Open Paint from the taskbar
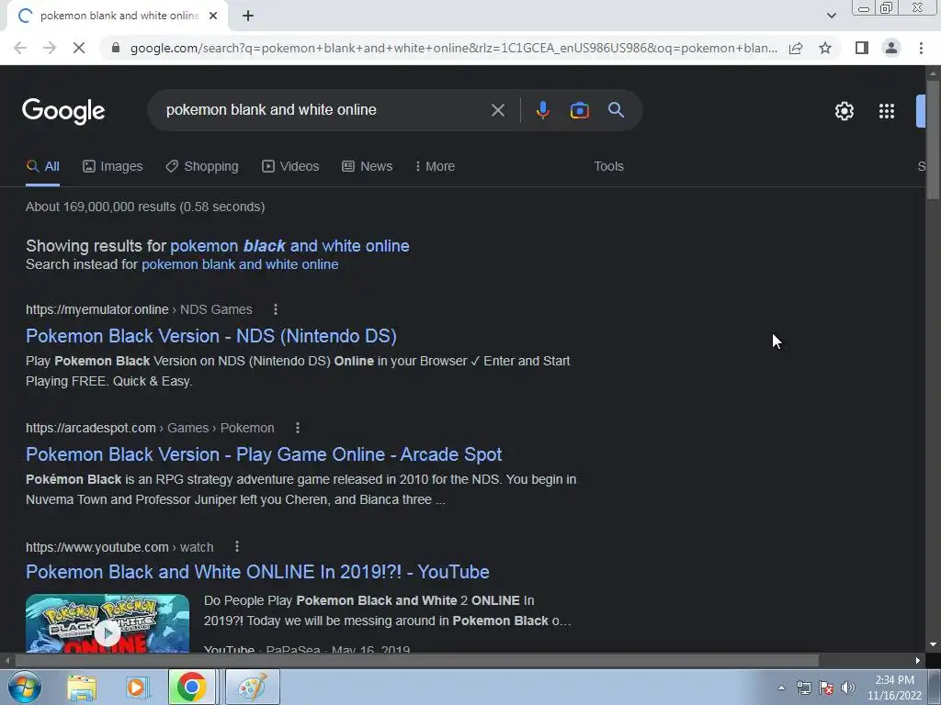The image size is (941, 705). (x=252, y=687)
